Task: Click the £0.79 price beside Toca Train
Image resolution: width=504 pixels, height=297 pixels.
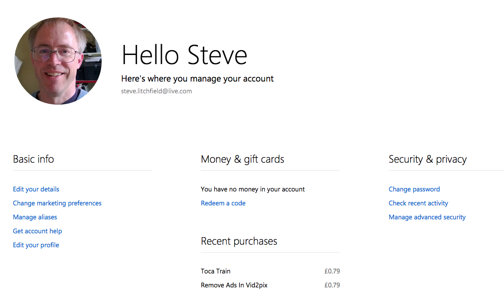Action: [332, 271]
